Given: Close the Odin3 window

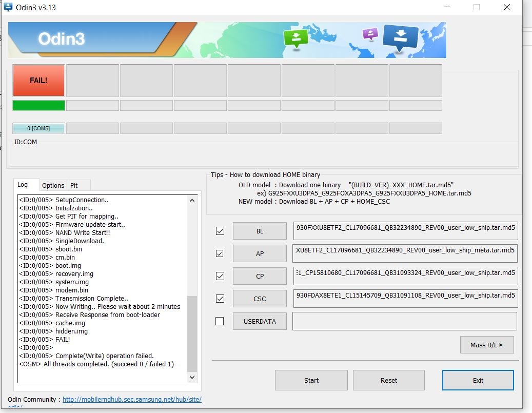Looking at the screenshot, I should pos(506,7).
